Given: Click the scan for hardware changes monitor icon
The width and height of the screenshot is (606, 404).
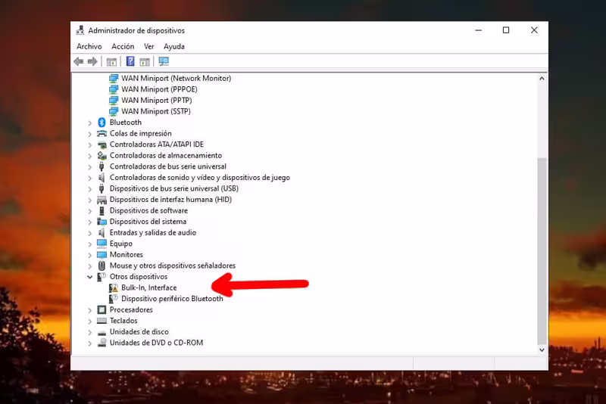Looking at the screenshot, I should [x=164, y=61].
